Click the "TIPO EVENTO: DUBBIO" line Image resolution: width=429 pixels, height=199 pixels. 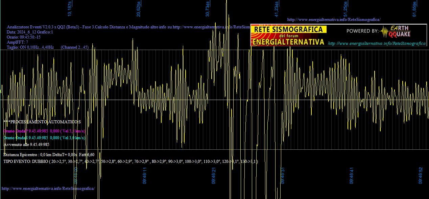click(131, 161)
